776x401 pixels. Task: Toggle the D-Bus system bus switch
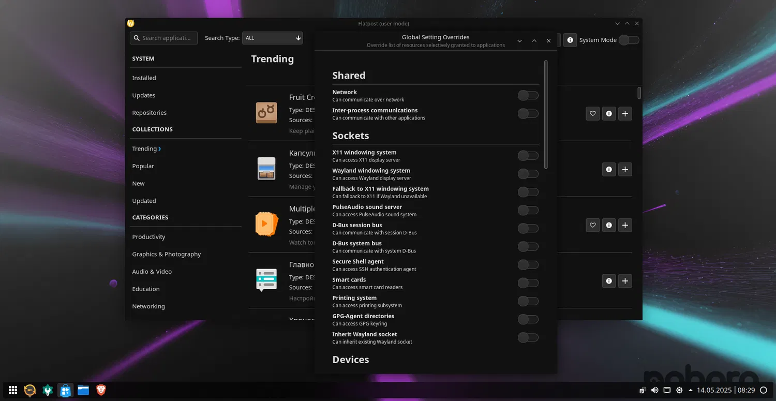[x=528, y=247]
